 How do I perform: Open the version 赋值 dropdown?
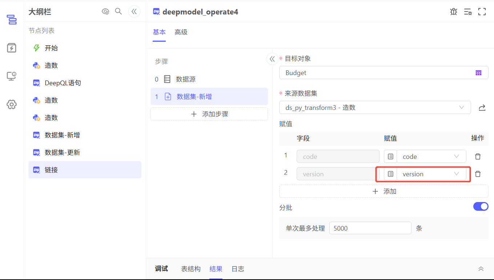(x=431, y=174)
